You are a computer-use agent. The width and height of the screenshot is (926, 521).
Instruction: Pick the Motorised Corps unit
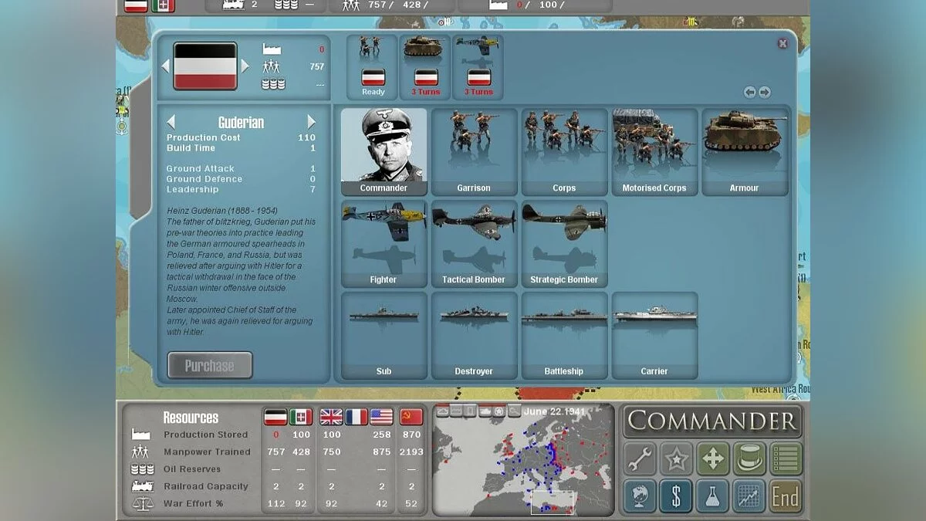click(x=654, y=151)
